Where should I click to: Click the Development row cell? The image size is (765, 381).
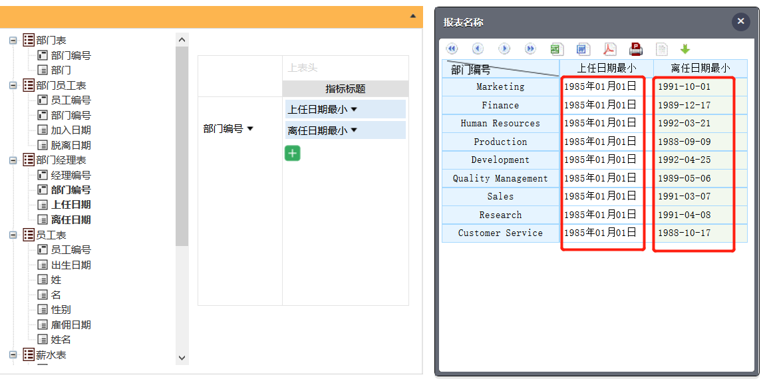point(500,160)
